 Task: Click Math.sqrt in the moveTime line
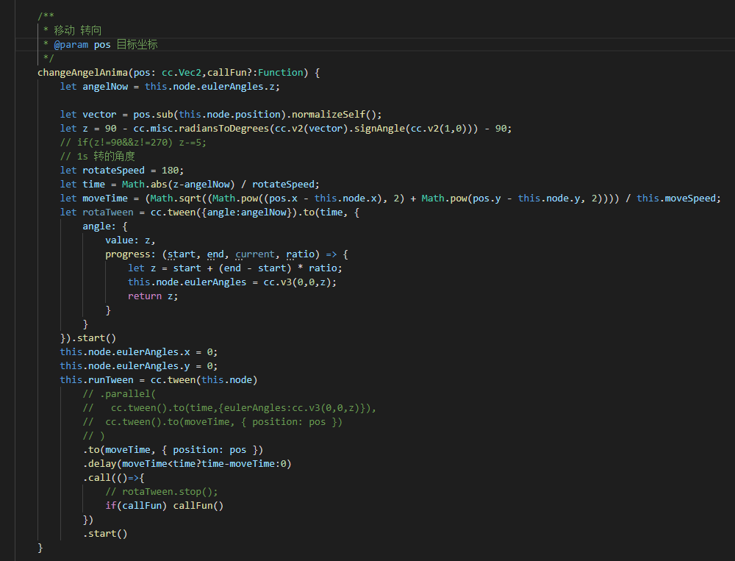(176, 199)
